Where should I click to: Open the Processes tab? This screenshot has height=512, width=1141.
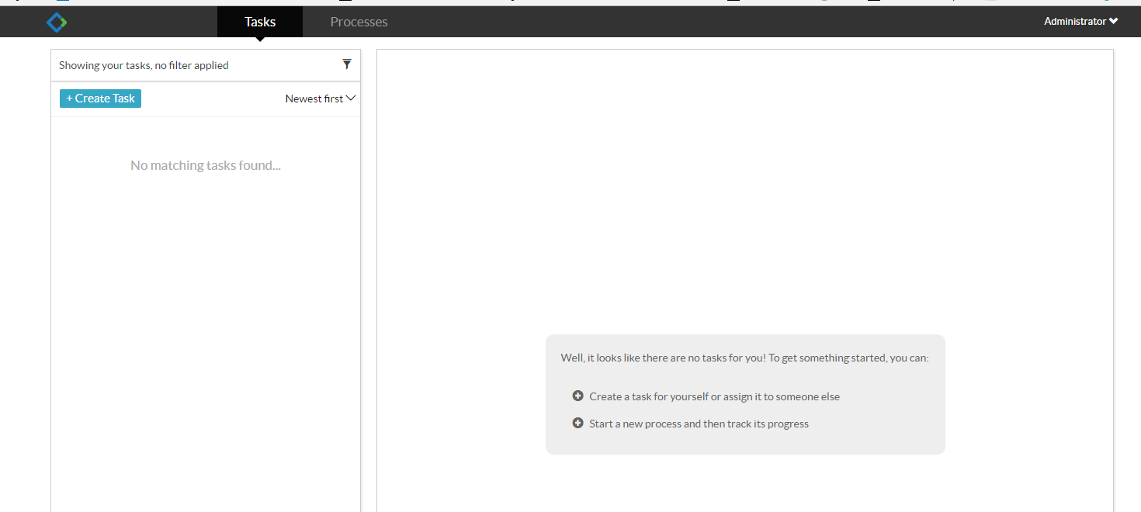(359, 22)
